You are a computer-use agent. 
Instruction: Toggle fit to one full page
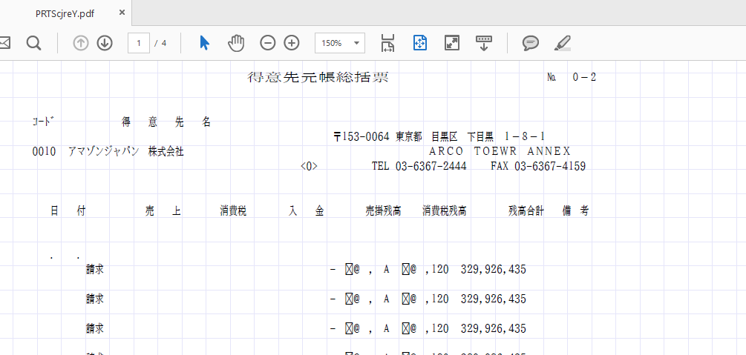point(419,43)
